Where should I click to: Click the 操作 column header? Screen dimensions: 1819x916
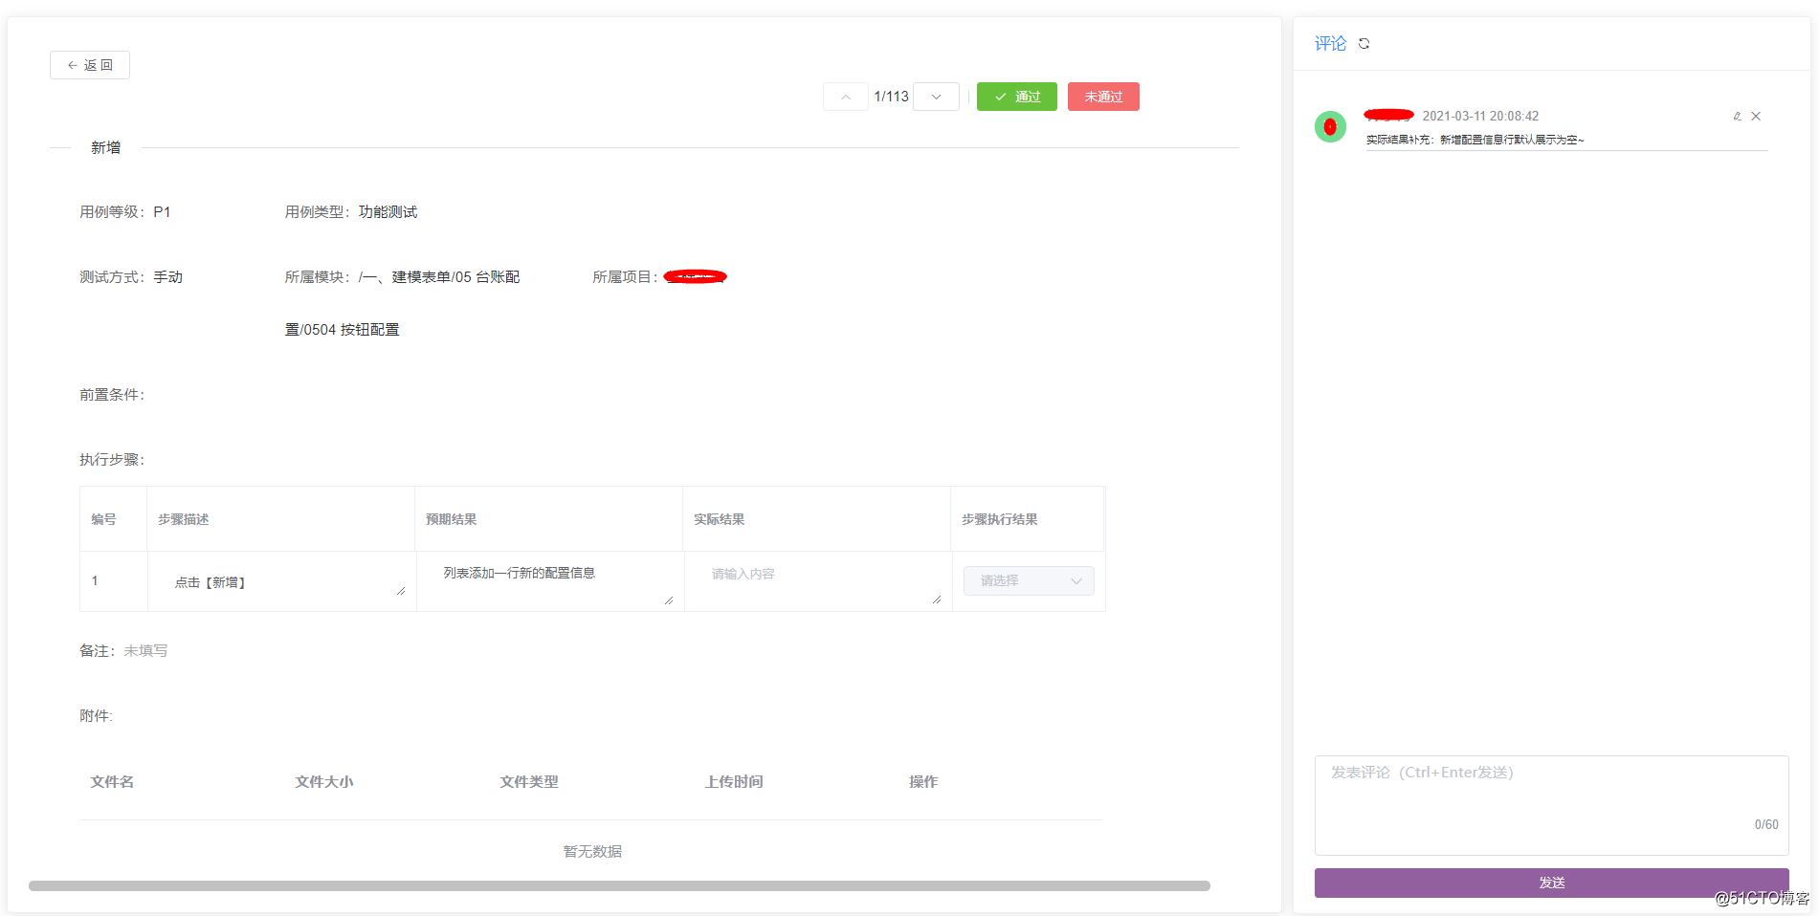point(923,781)
